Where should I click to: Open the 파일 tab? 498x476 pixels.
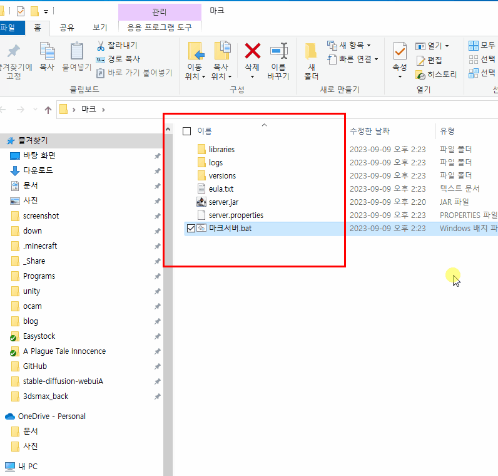click(x=11, y=28)
